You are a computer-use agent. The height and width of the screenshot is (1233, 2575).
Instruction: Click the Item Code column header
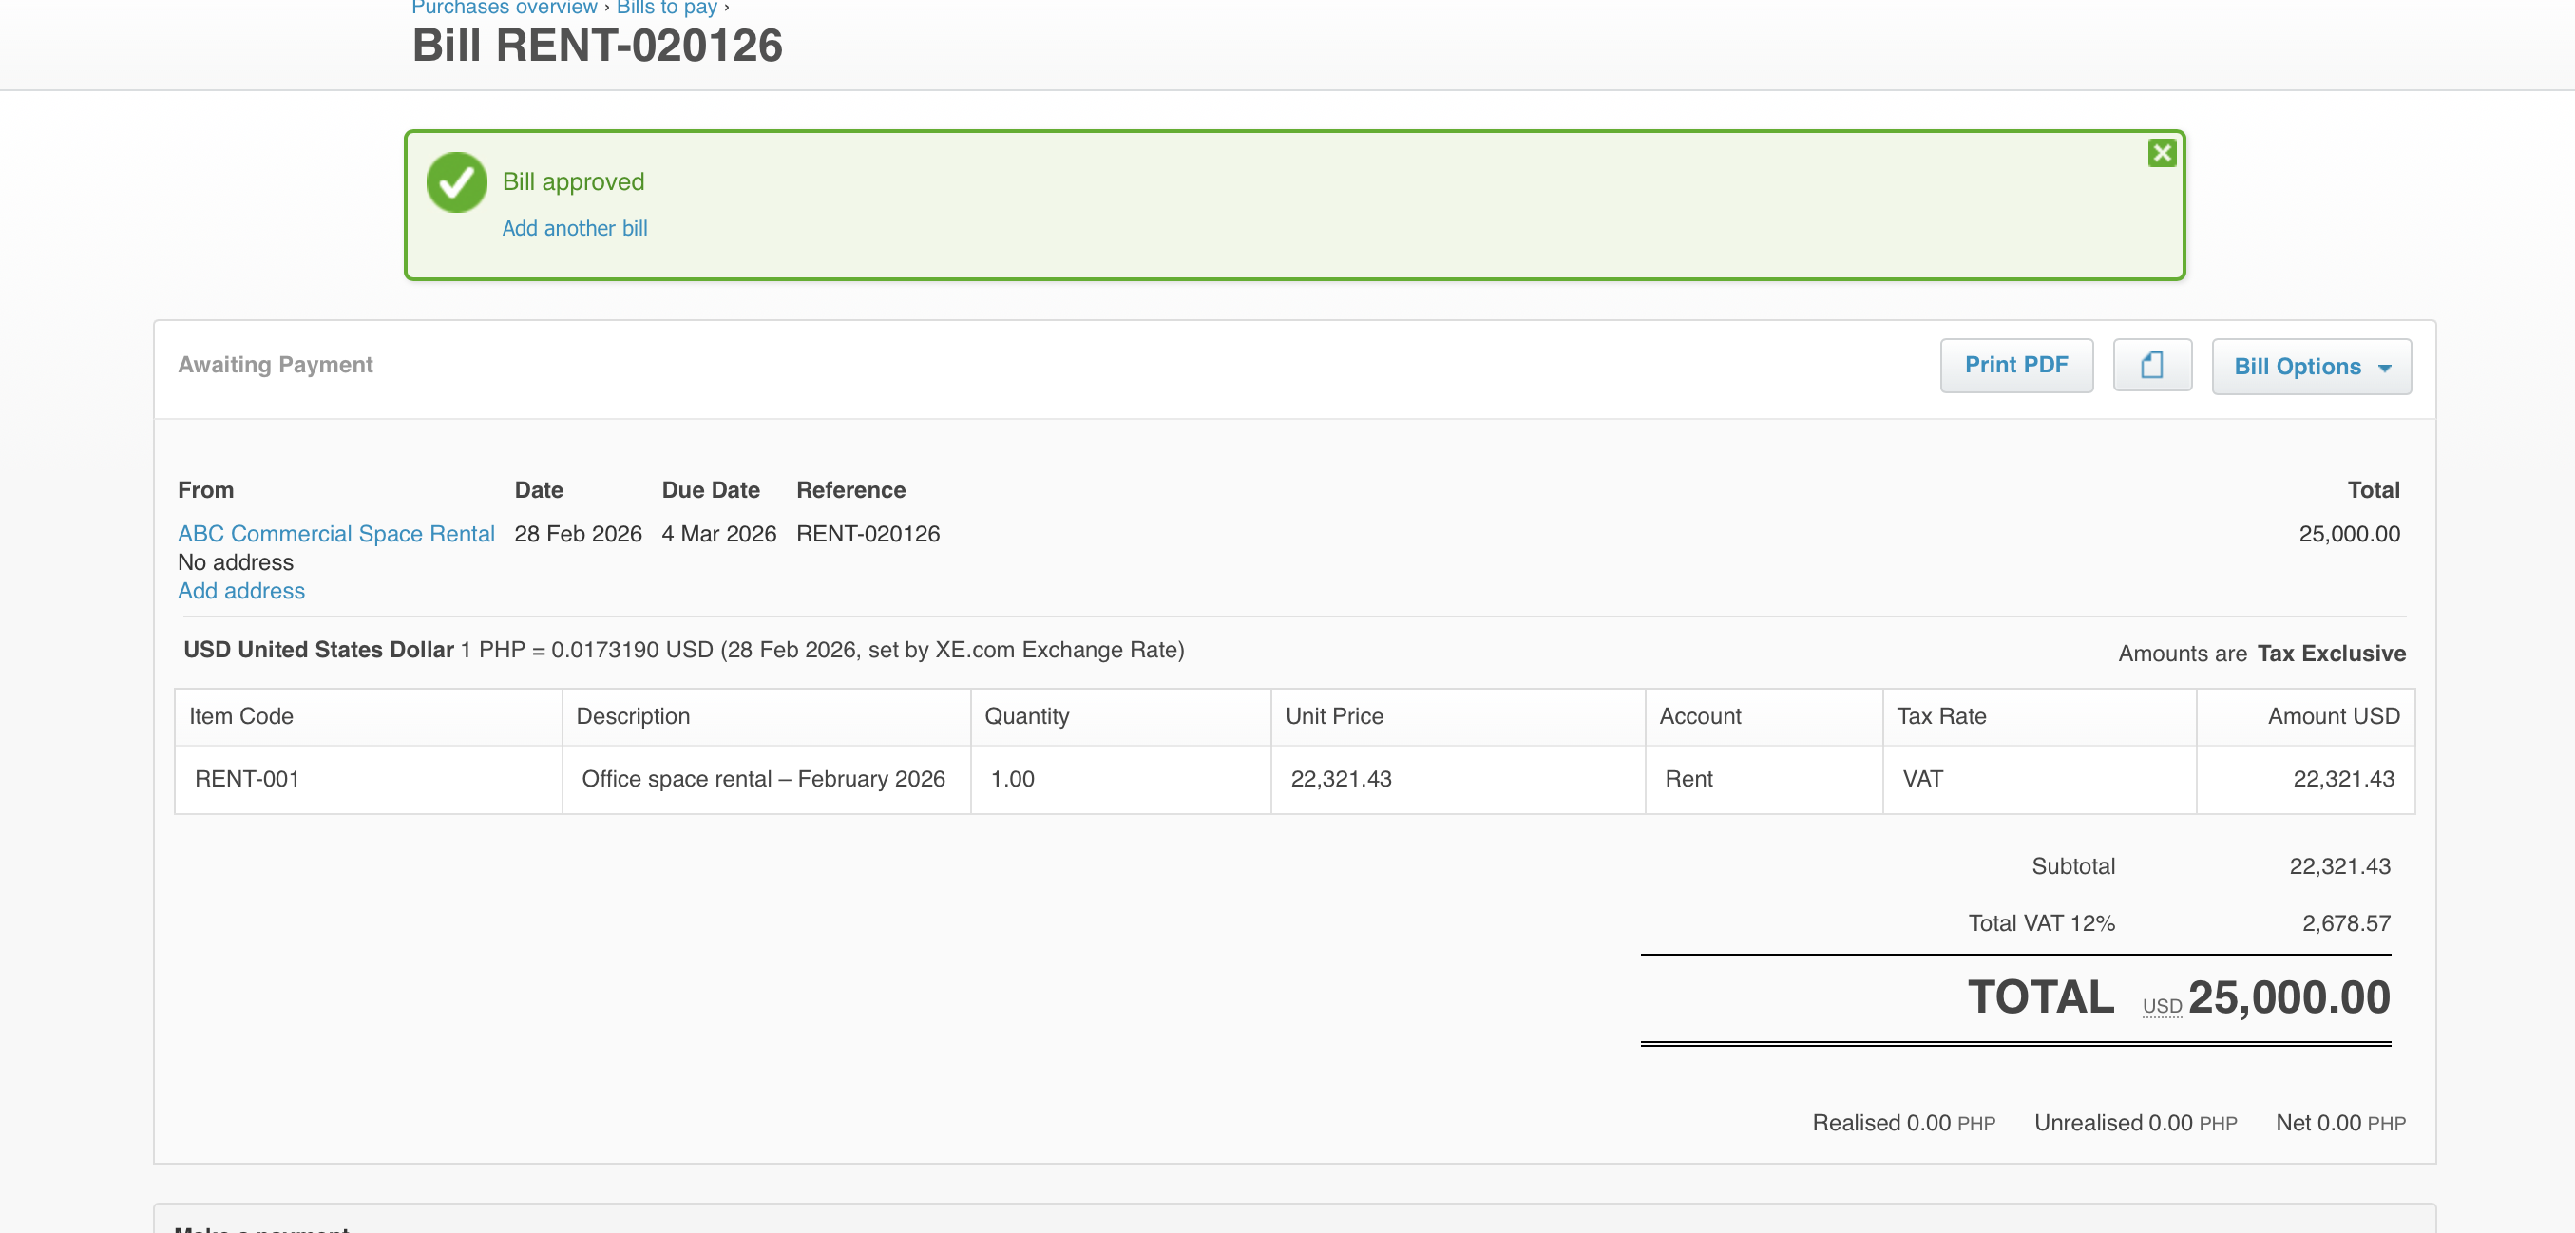pos(241,715)
